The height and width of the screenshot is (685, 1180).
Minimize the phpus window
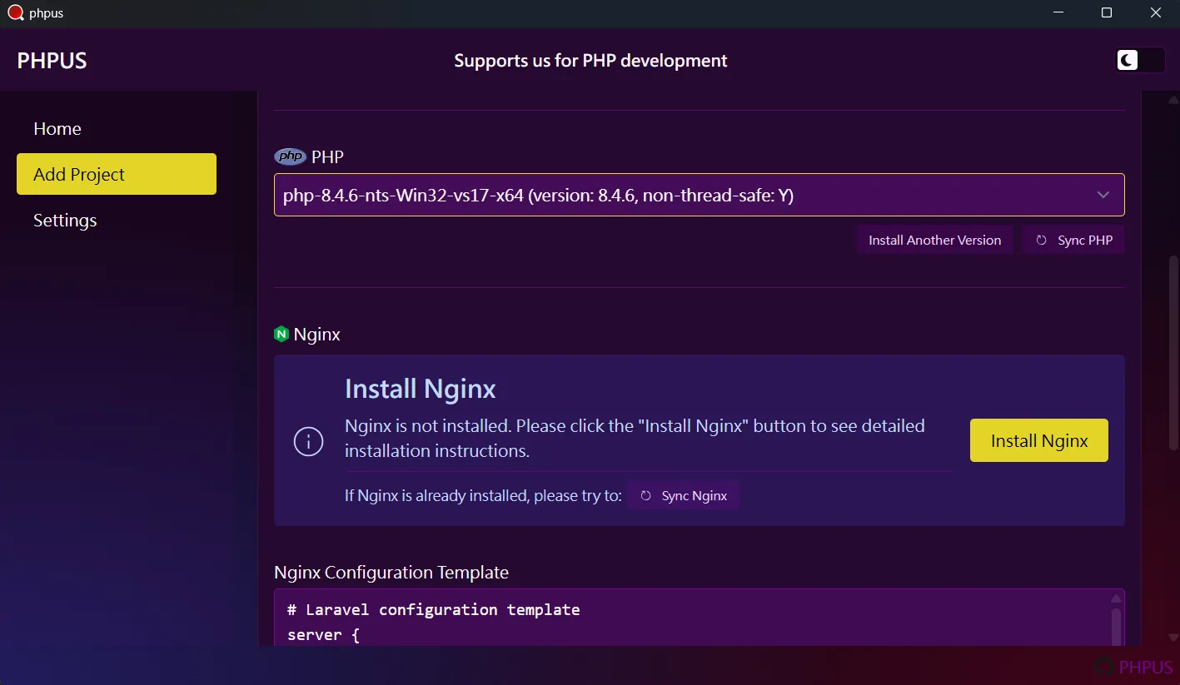(1058, 12)
